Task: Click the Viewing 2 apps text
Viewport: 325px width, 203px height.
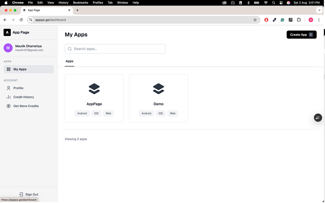Action: (76, 139)
